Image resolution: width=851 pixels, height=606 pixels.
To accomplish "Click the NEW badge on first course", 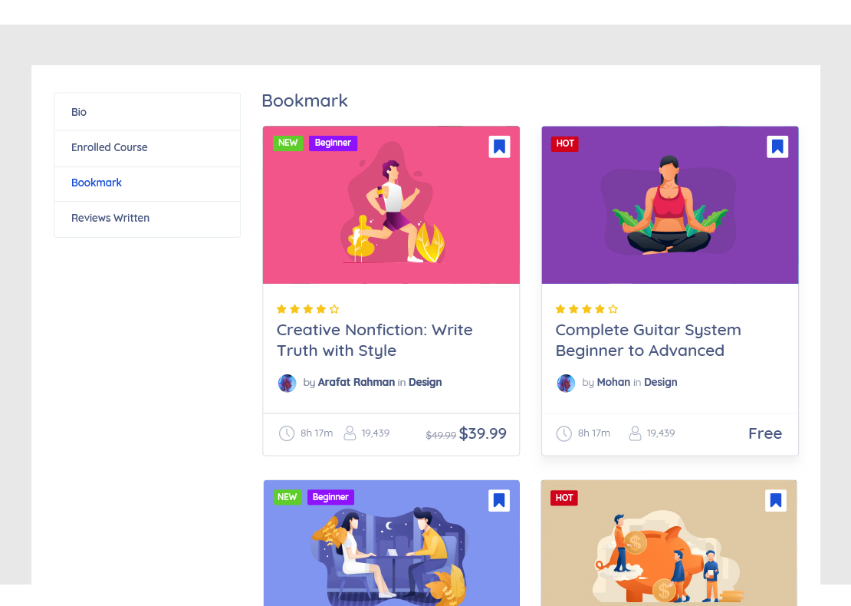I will [x=288, y=143].
